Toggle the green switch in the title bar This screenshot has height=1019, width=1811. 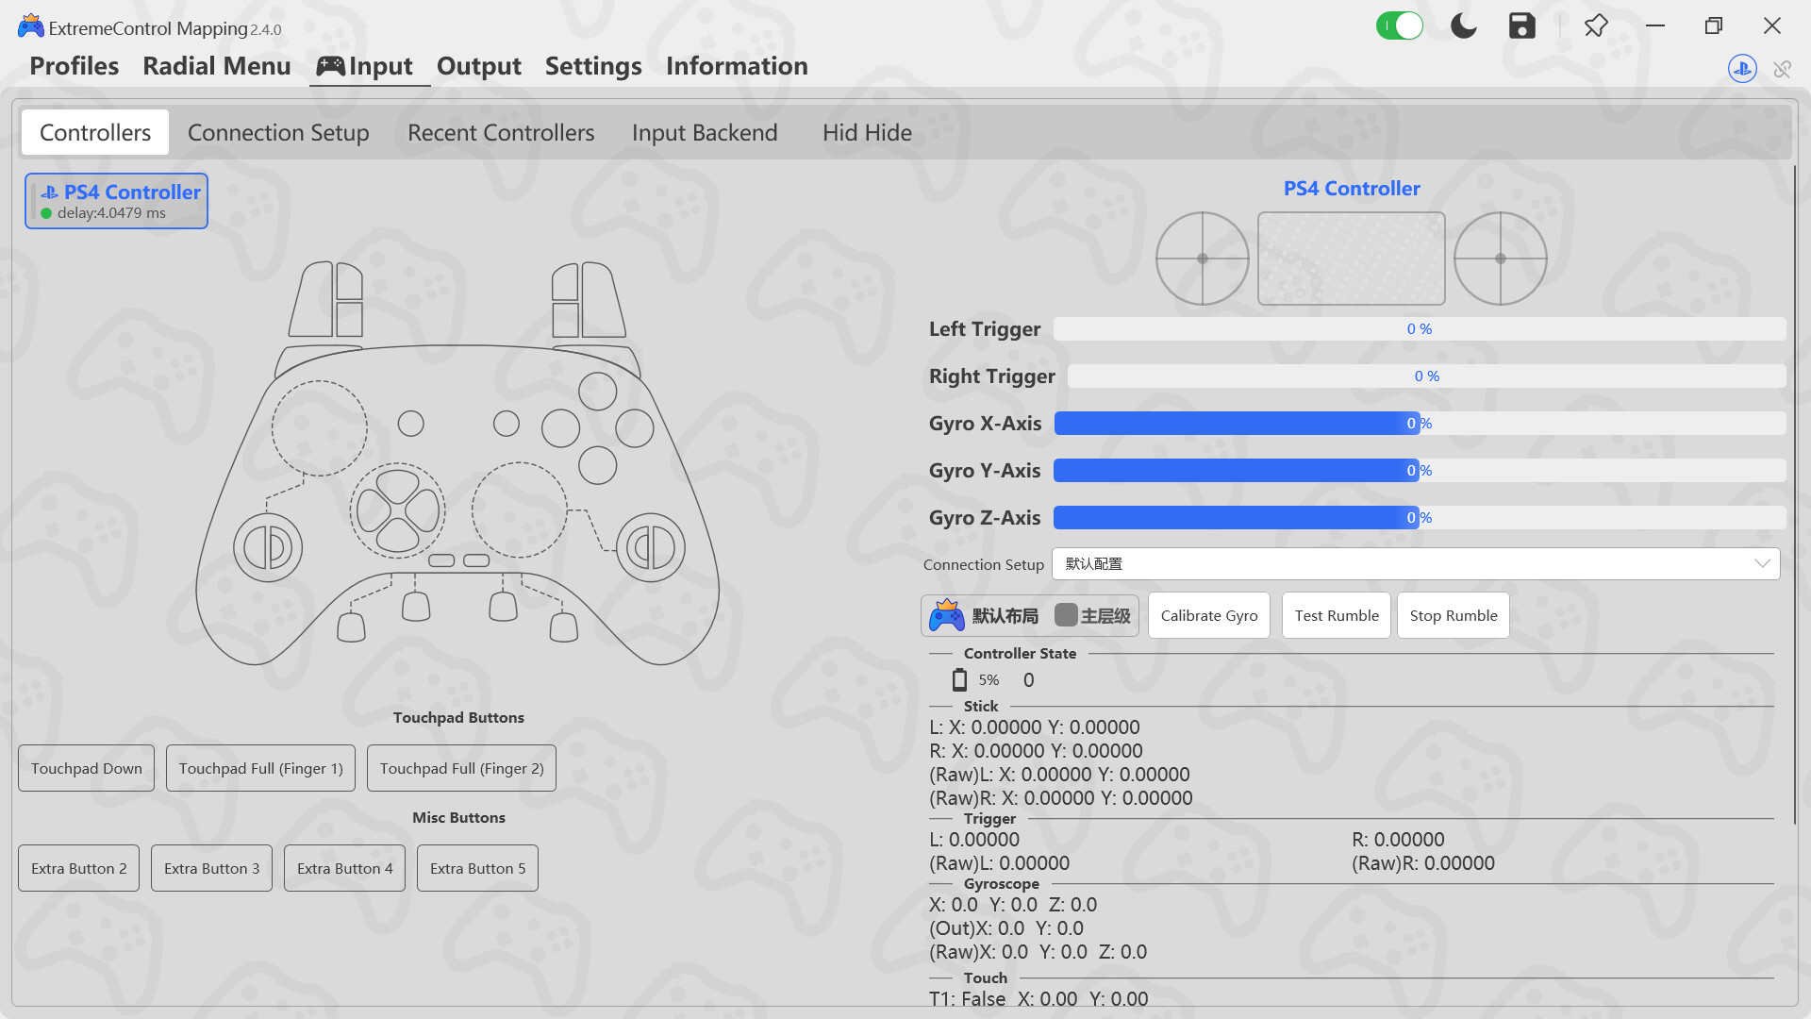(1400, 25)
